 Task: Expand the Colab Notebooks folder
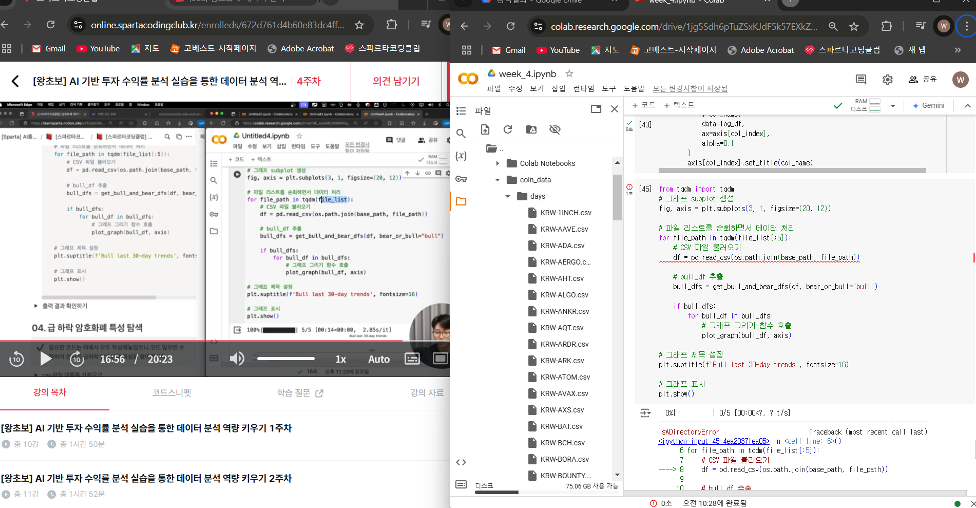497,163
